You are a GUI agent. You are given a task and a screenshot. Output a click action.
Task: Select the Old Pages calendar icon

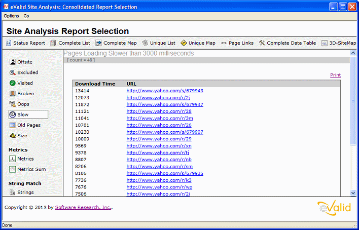(x=13, y=125)
